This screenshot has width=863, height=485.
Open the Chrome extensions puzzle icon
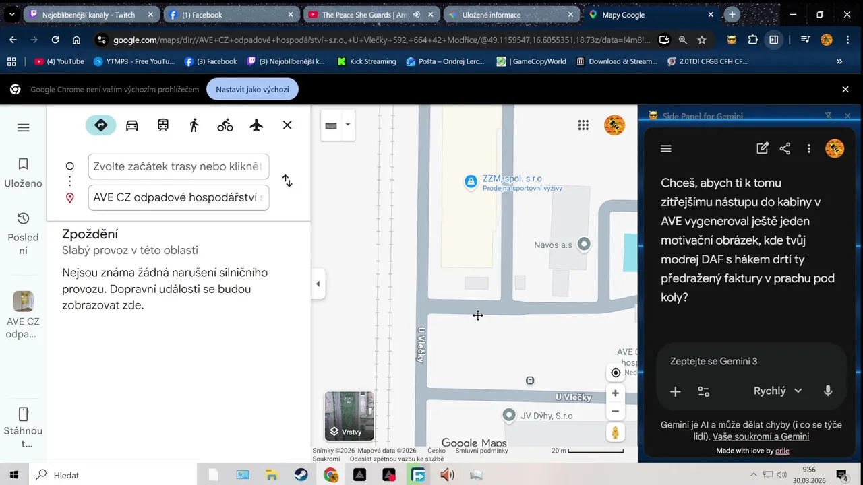(753, 40)
